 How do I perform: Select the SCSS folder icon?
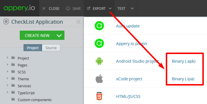[13, 72]
